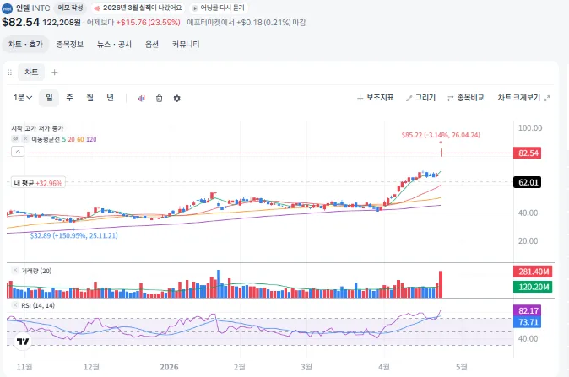The image size is (569, 377).
Task: Remove the 거래량 volume indicator
Action: pos(15,270)
